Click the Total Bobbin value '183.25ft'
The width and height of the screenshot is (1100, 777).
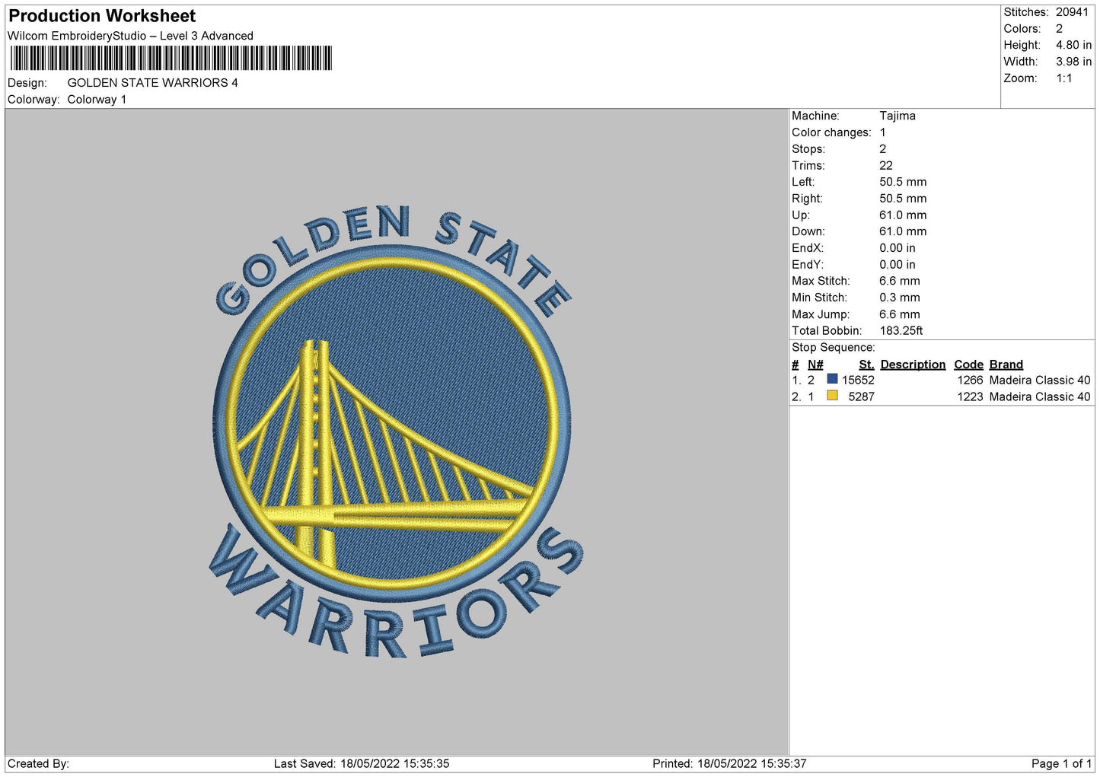901,331
